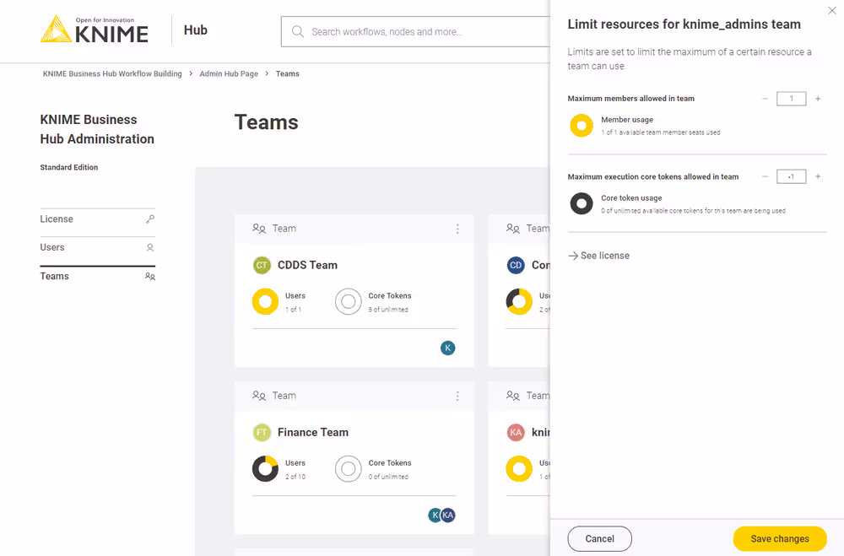The height and width of the screenshot is (556, 844).
Task: Open the See license link
Action: (x=599, y=256)
